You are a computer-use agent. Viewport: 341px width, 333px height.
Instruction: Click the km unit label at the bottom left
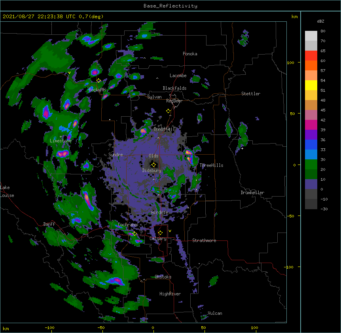(x=6, y=329)
